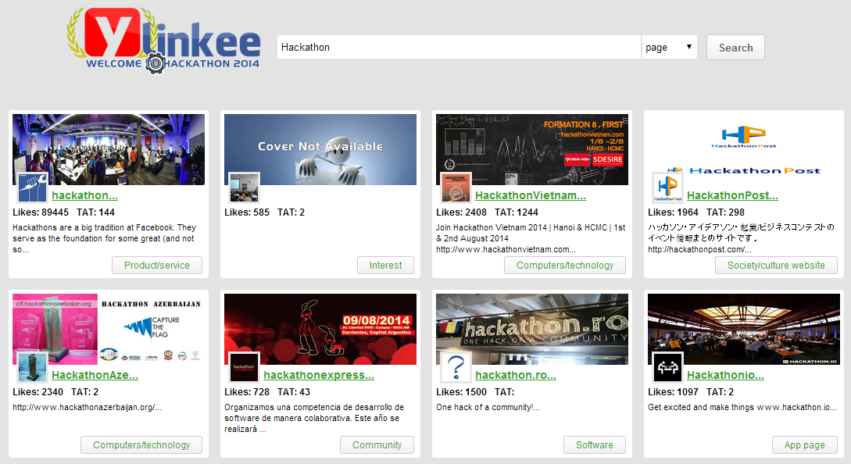851x464 pixels.
Task: Open the HackathonPost... link
Action: point(732,195)
